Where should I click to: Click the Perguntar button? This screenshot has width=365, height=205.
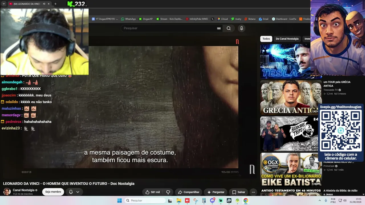216,192
